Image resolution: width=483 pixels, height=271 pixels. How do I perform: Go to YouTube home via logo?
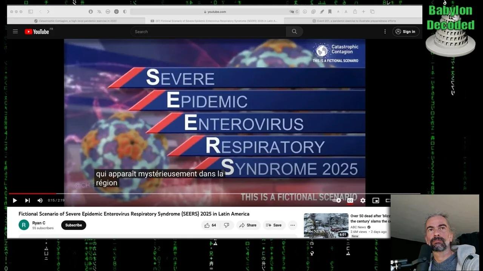(x=37, y=32)
